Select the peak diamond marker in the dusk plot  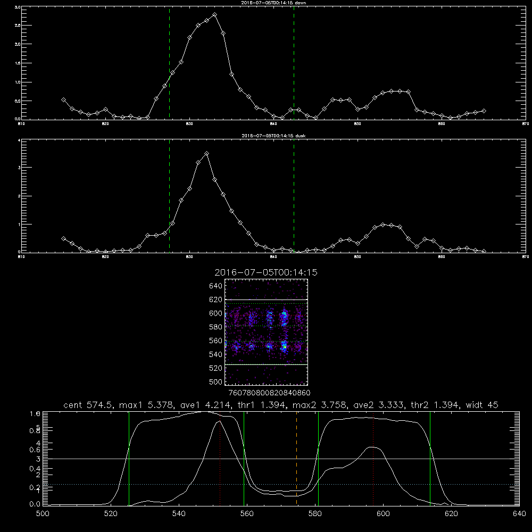coord(206,154)
